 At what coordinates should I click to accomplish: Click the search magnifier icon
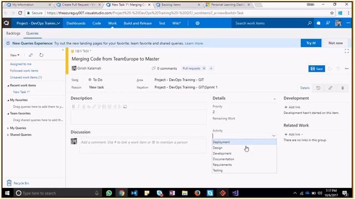click(x=310, y=23)
